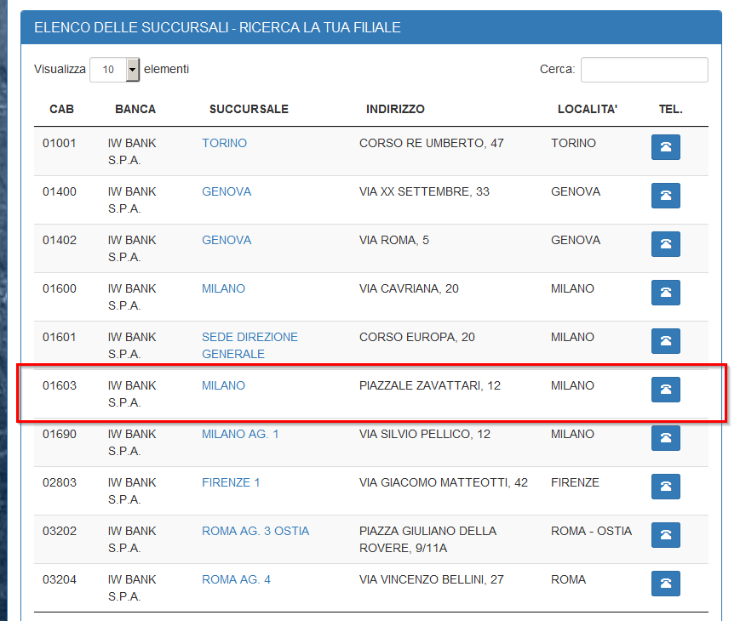This screenshot has height=621, width=740.
Task: Open the ROMA AG. 3 OSTIA link
Action: pos(255,531)
